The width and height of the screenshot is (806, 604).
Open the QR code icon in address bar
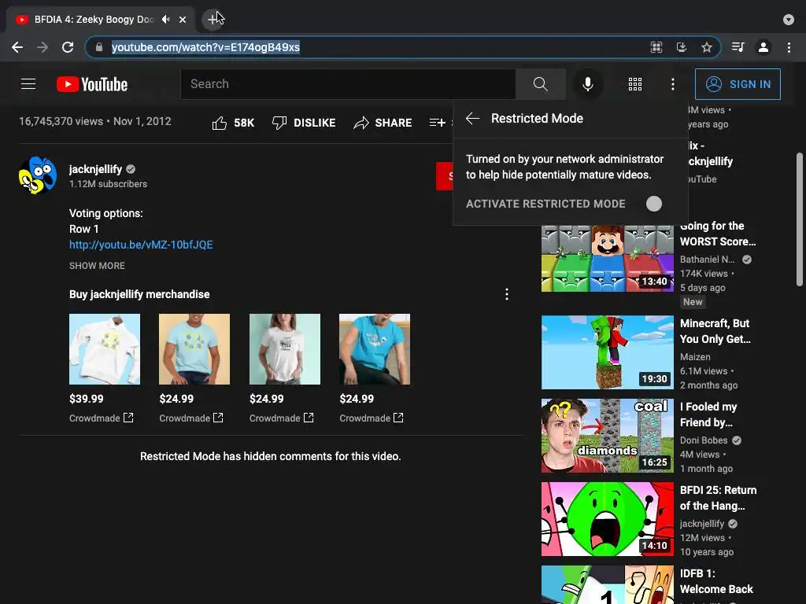[656, 47]
